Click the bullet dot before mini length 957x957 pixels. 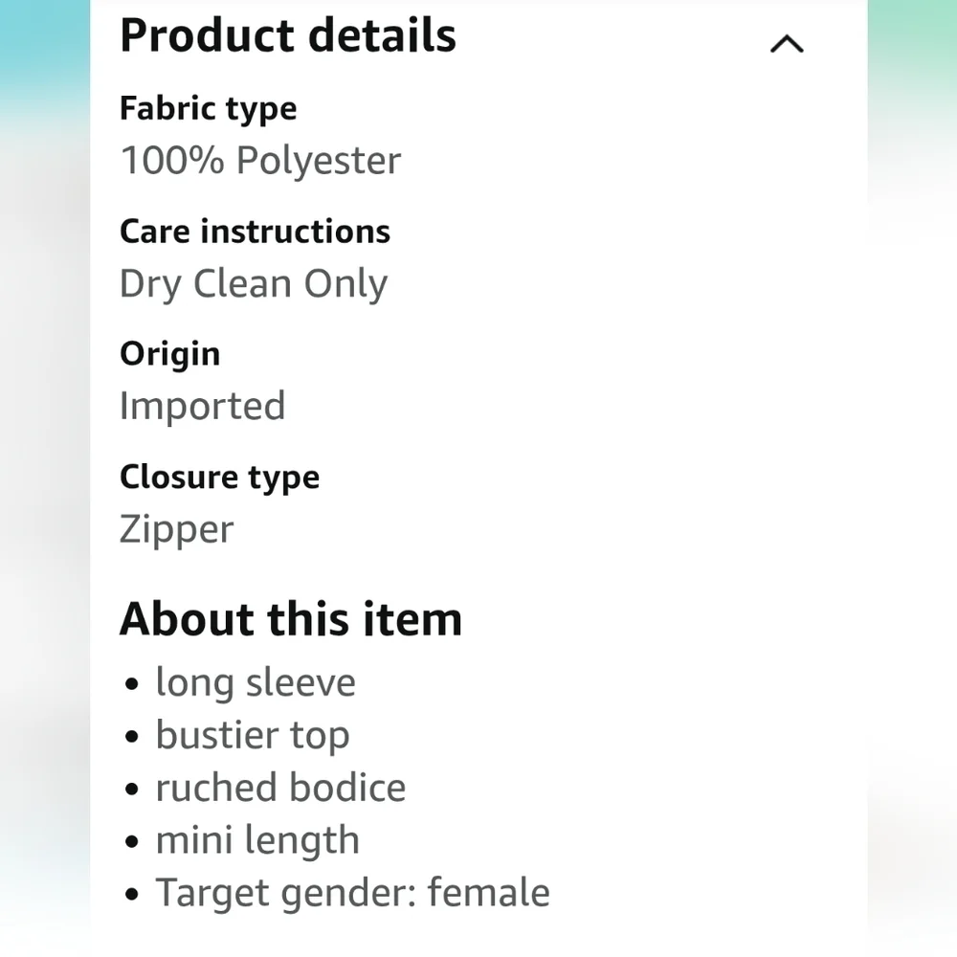tap(132, 844)
